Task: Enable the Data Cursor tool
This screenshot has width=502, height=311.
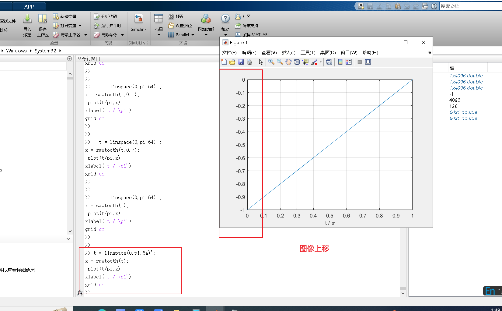Action: (305, 62)
